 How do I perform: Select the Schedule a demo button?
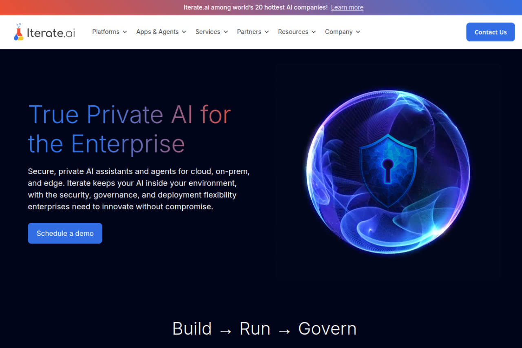click(x=65, y=233)
